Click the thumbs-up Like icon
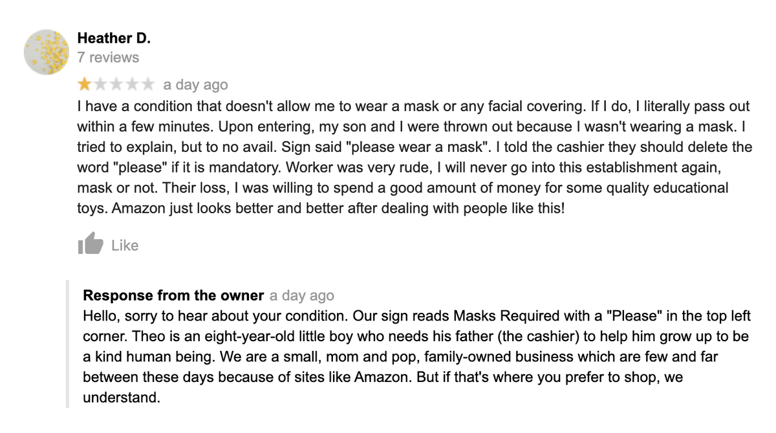776x433 pixels. (91, 244)
